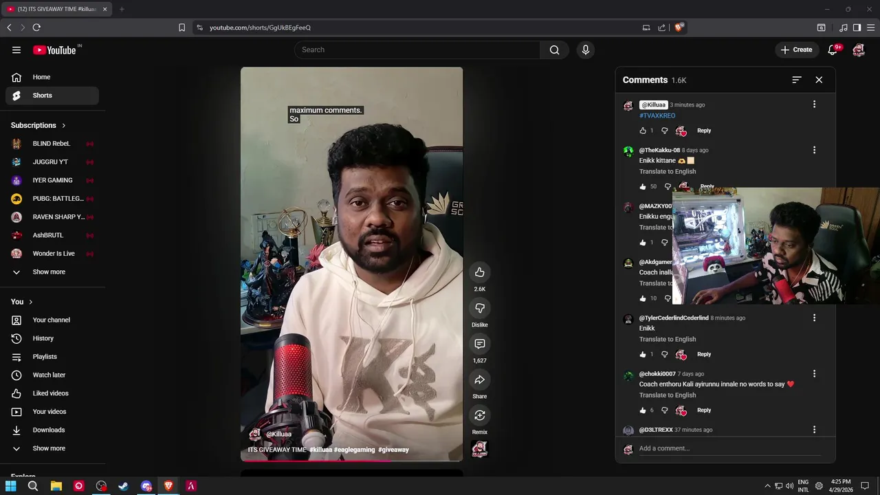This screenshot has height=495, width=880.
Task: Open YouTube notifications bell
Action: [x=833, y=49]
